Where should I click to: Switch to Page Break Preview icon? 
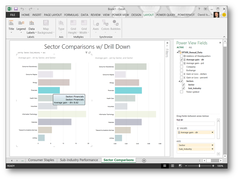pyautogui.click(x=180, y=166)
